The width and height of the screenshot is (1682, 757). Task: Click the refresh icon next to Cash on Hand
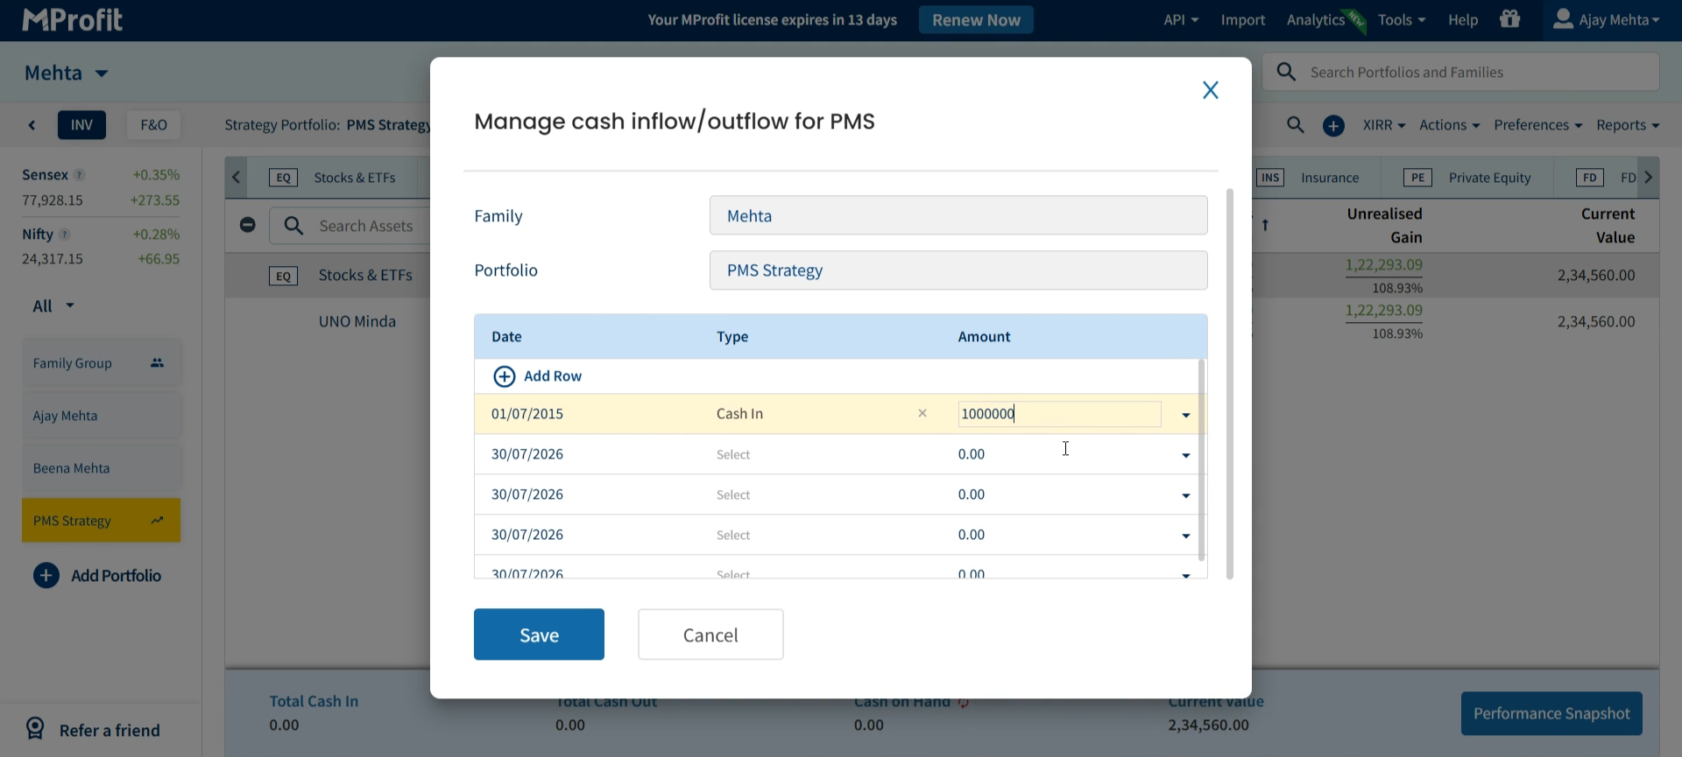(x=964, y=703)
